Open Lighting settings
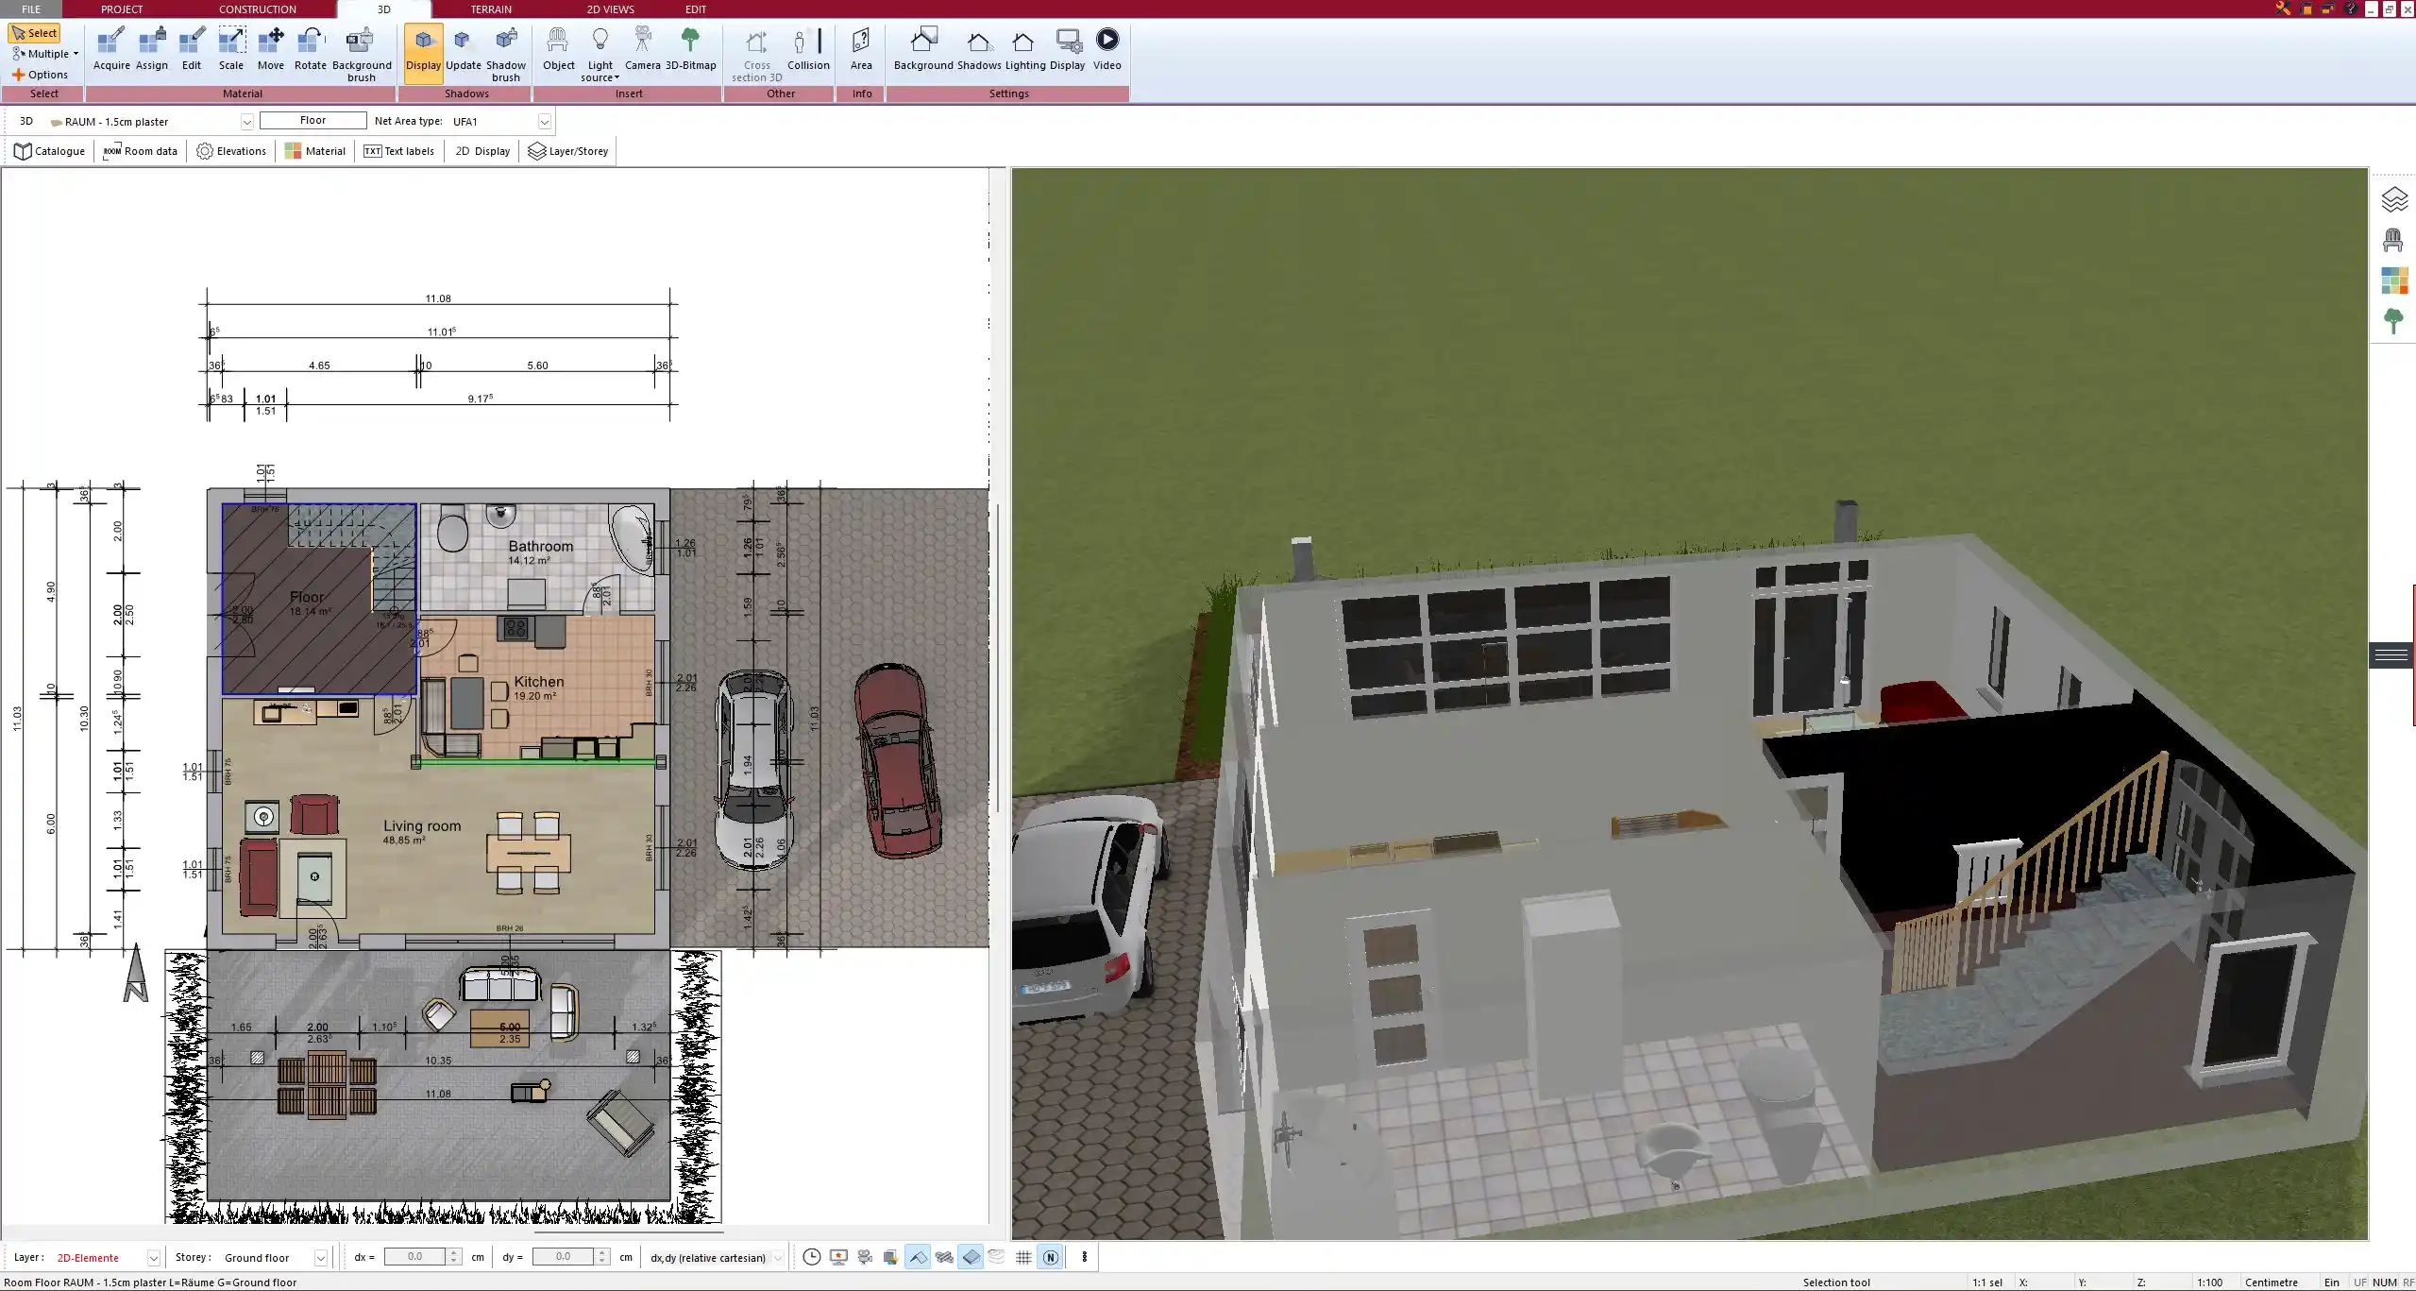 1025,49
